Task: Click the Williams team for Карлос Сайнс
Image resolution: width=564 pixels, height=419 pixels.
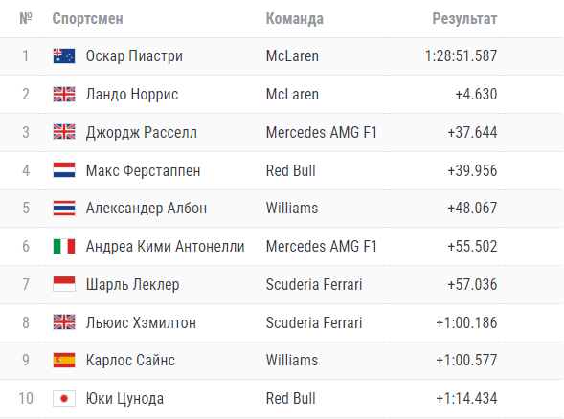Action: click(292, 360)
